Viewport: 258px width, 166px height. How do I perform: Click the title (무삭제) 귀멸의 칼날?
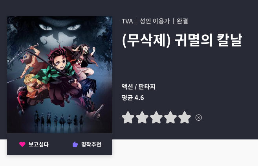tap(182, 40)
